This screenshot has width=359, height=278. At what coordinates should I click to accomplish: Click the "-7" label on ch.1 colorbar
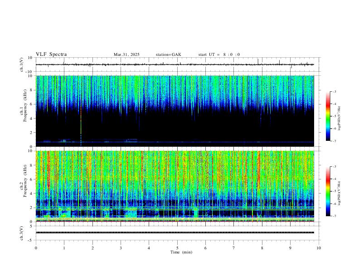(x=335, y=141)
